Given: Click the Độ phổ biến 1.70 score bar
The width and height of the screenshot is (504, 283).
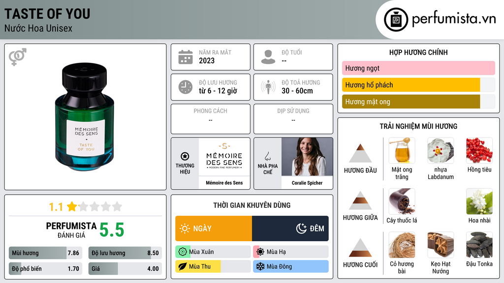Looking at the screenshot, I should 45,269.
